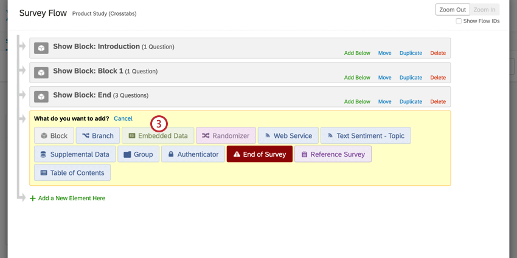
Task: Click the Block 1 cube icon
Action: click(x=41, y=72)
